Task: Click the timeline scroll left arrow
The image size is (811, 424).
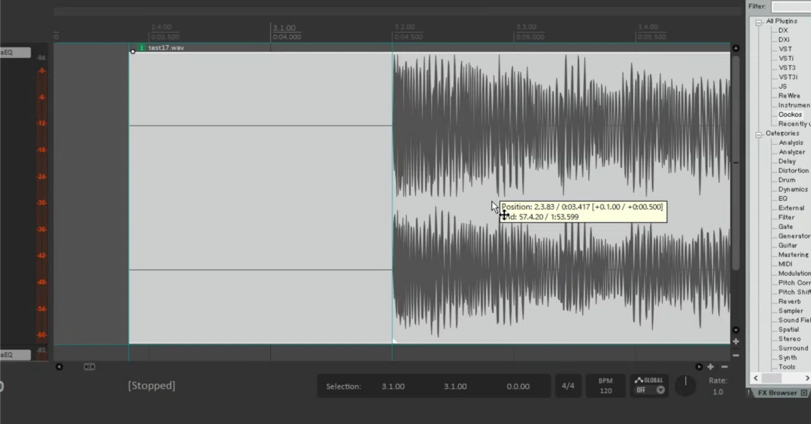Action: 59,366
